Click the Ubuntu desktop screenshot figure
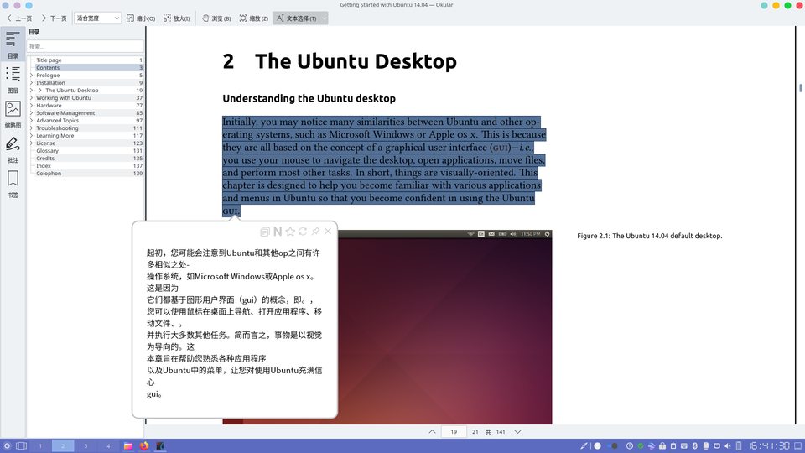The height and width of the screenshot is (453, 805). pos(444,327)
